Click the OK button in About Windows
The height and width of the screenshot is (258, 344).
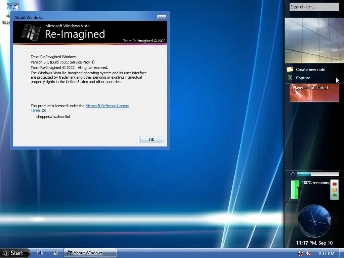[152, 139]
